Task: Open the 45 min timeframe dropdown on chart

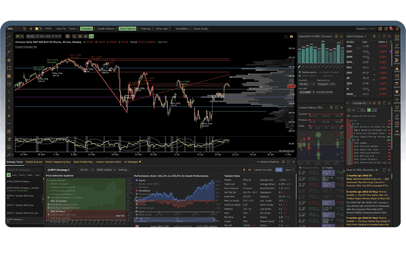Action: click(32, 37)
